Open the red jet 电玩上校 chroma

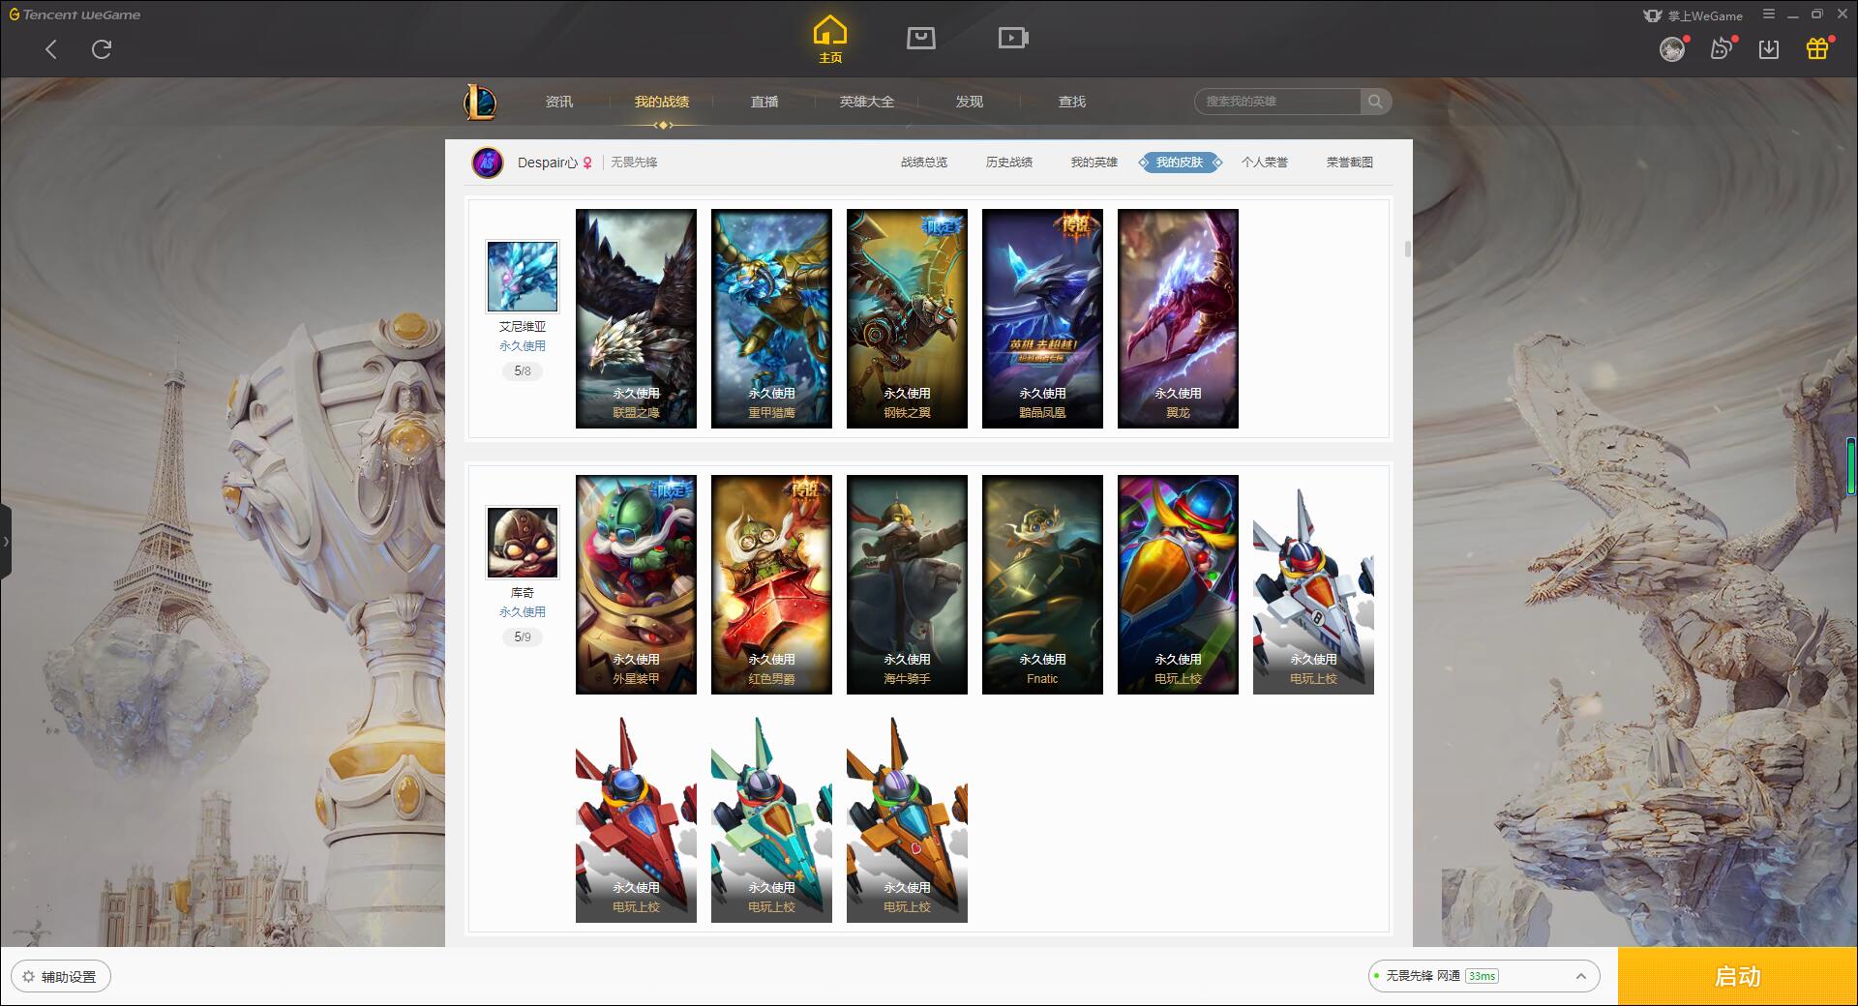tap(636, 813)
